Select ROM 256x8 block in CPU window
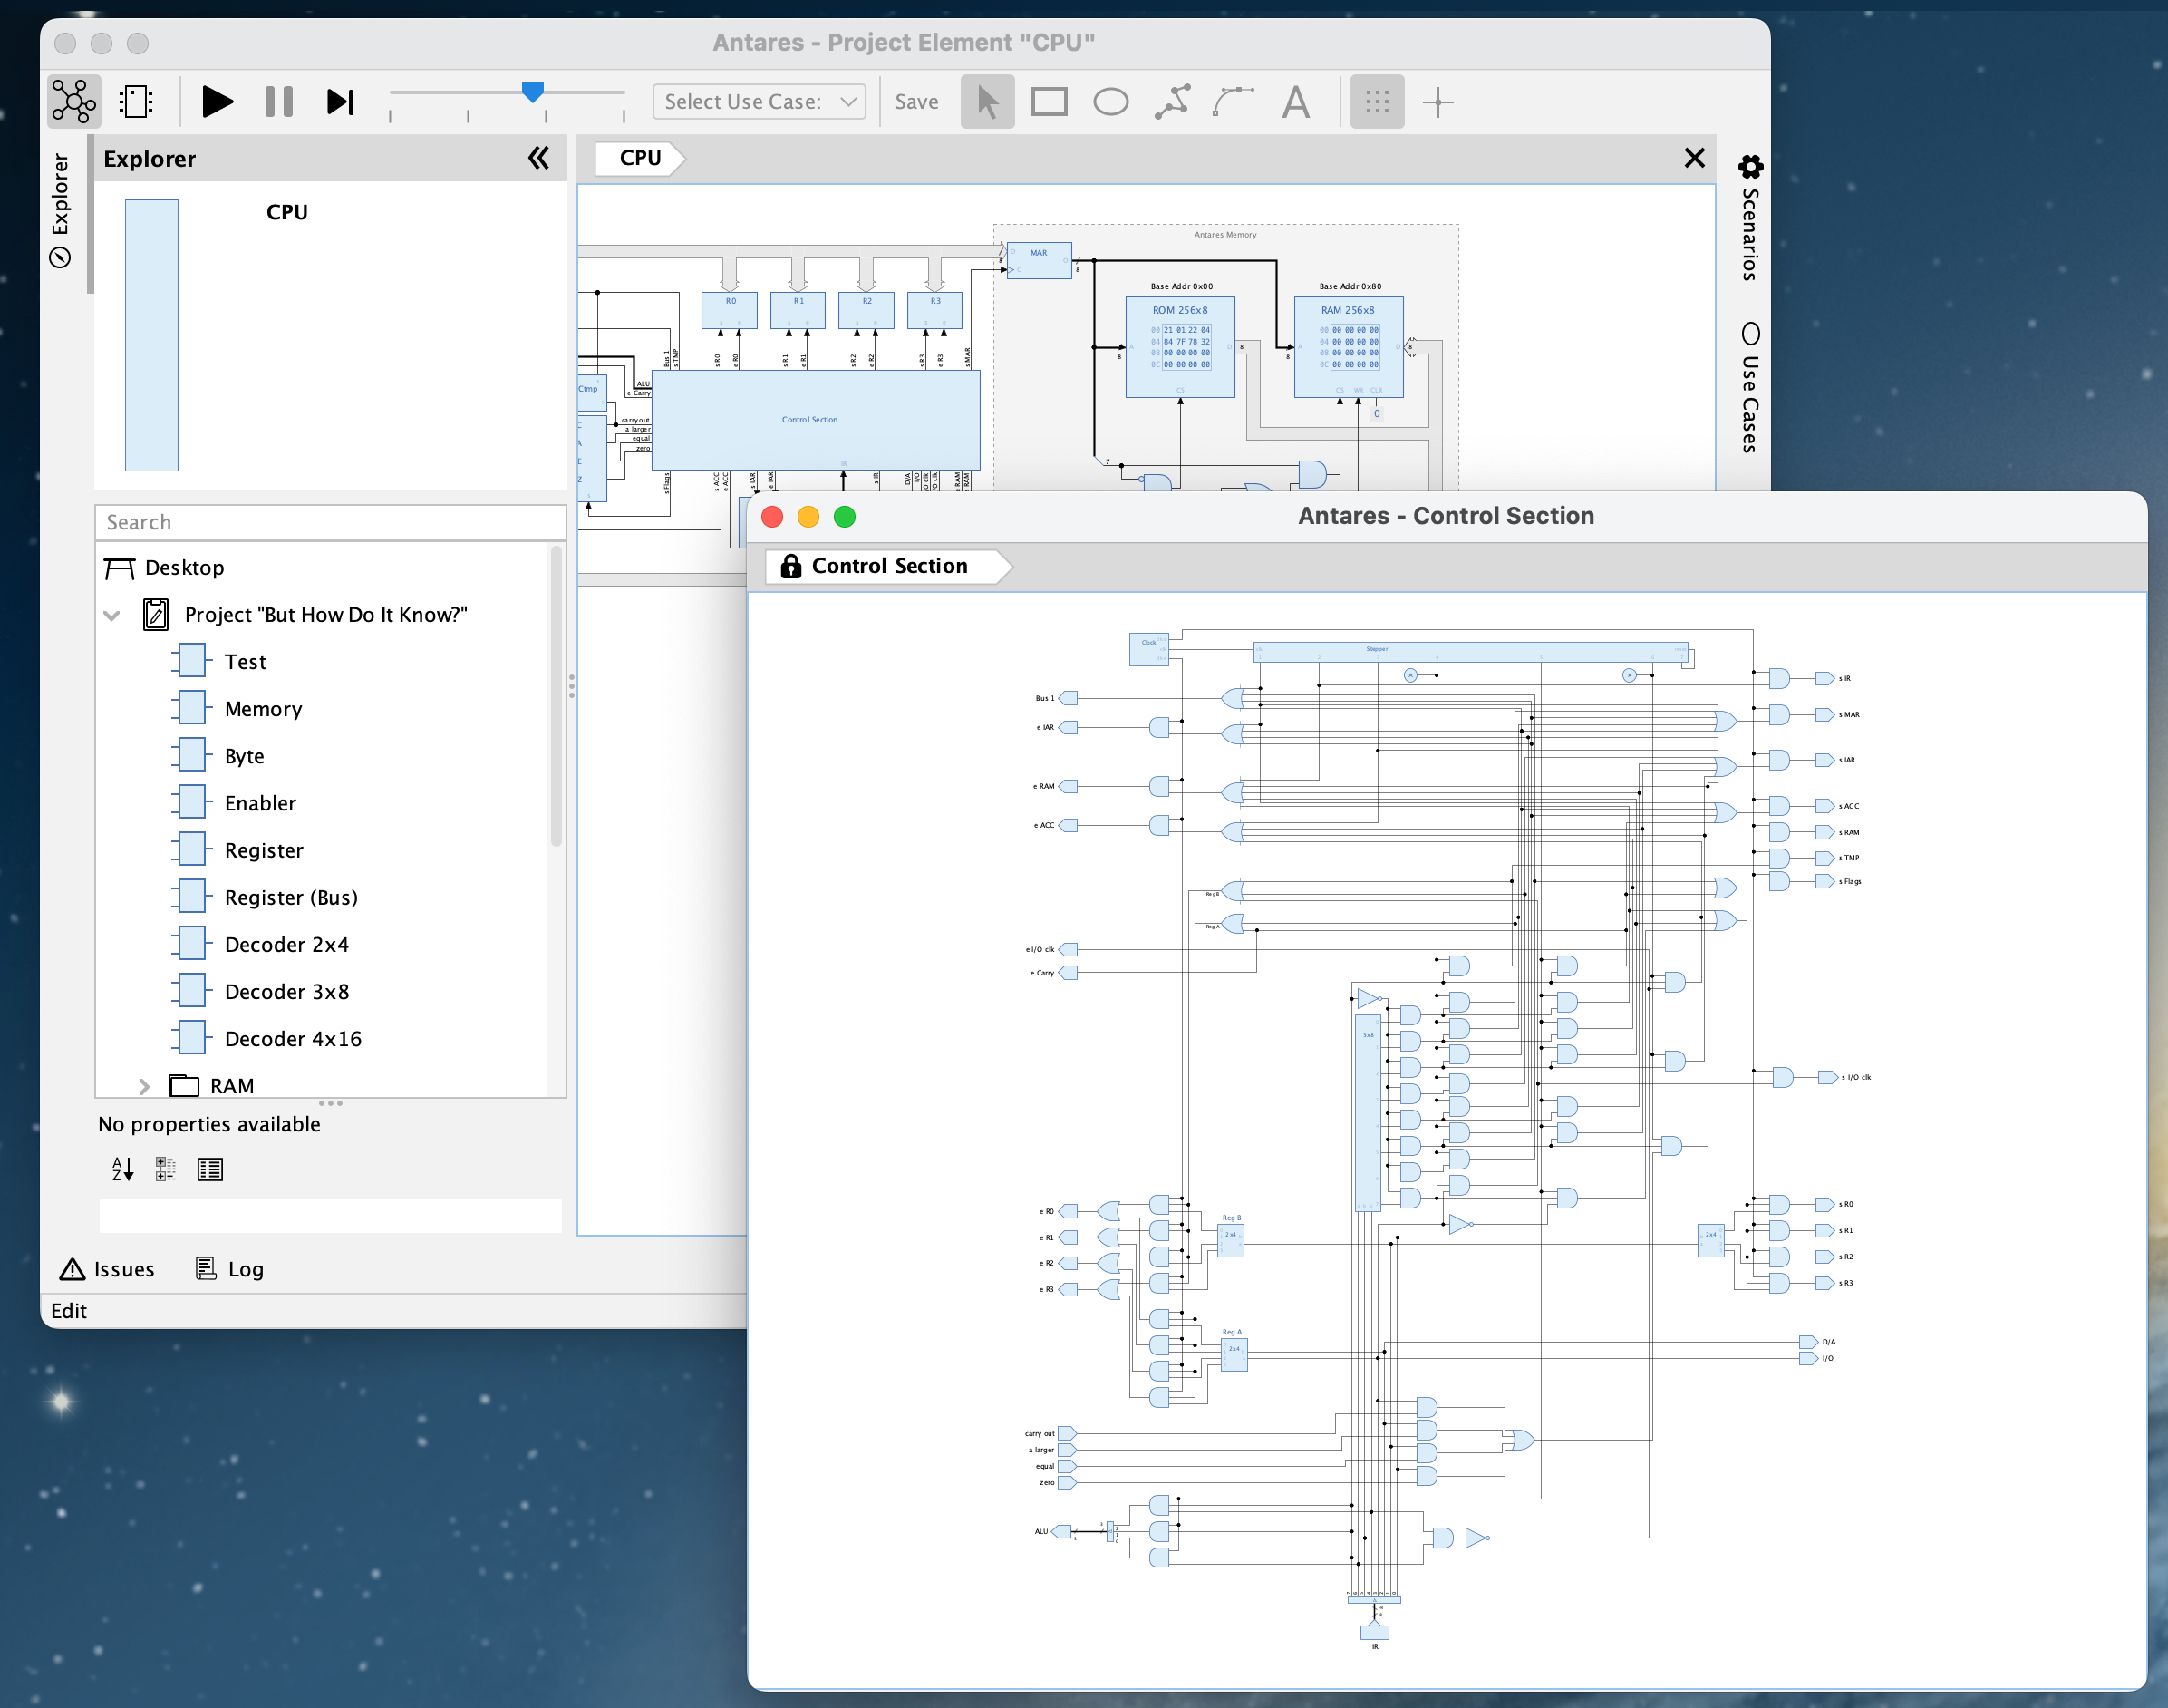Image resolution: width=2168 pixels, height=1708 pixels. click(x=1179, y=346)
